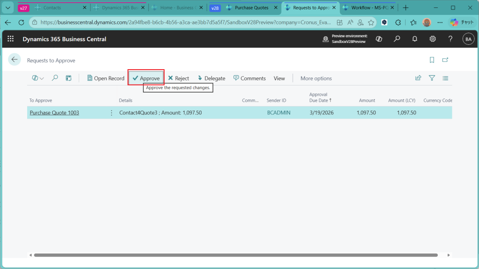
Task: Toggle the list layout view icon
Action: tap(445, 78)
